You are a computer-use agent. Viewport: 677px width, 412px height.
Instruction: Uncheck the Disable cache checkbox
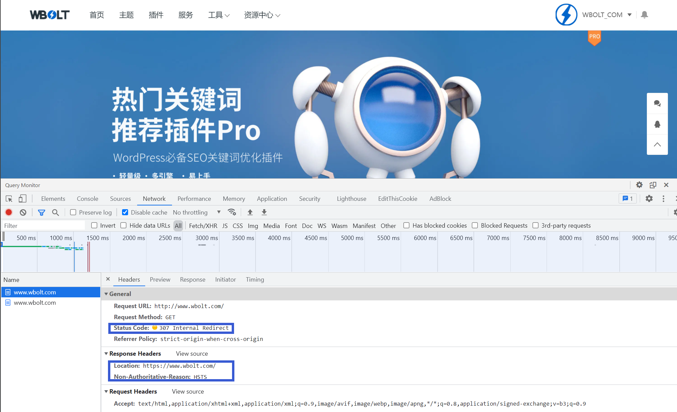(x=125, y=212)
